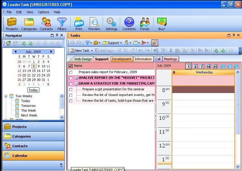Image resolution: width=242 pixels, height=171 pixels.
Task: Check 'Prepare sales report for February' task
Action: coord(71,72)
